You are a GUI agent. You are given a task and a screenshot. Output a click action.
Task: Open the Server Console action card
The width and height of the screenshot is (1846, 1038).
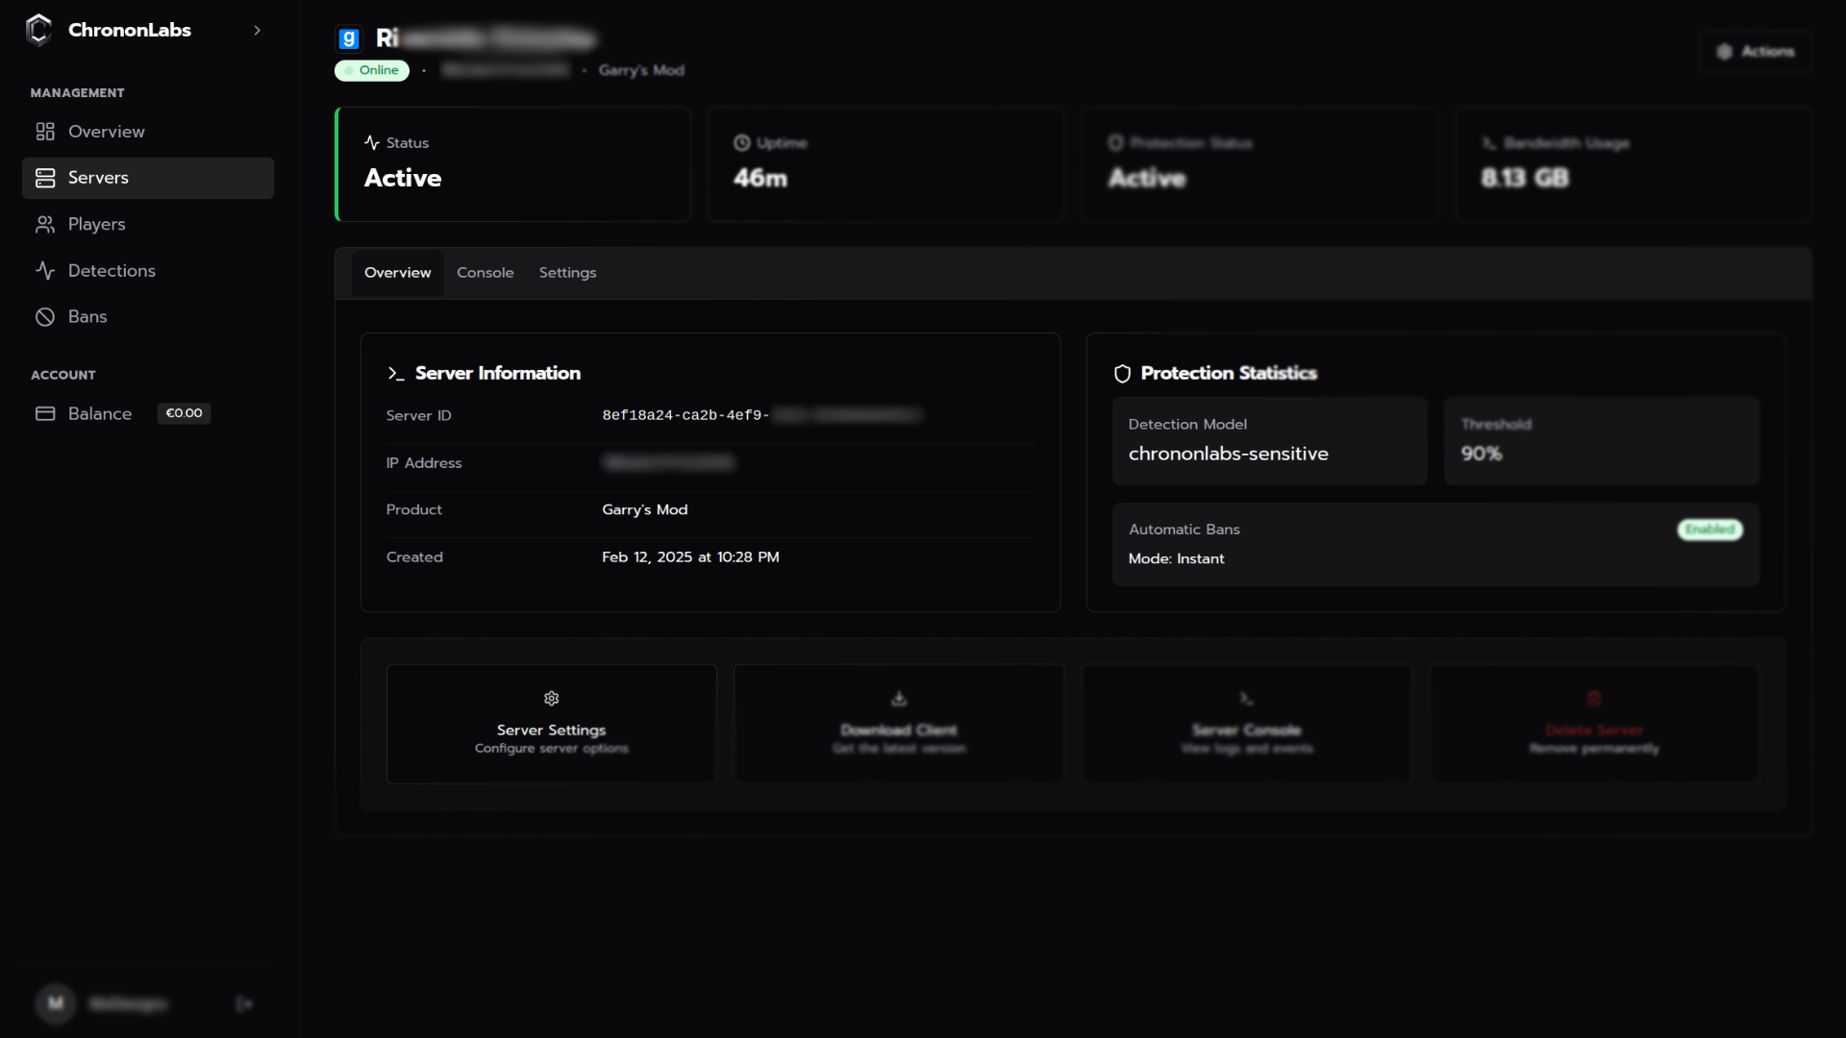(1245, 723)
